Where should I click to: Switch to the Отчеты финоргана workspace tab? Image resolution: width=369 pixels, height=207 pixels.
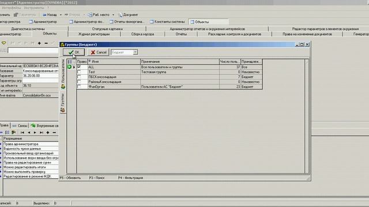tap(127, 22)
